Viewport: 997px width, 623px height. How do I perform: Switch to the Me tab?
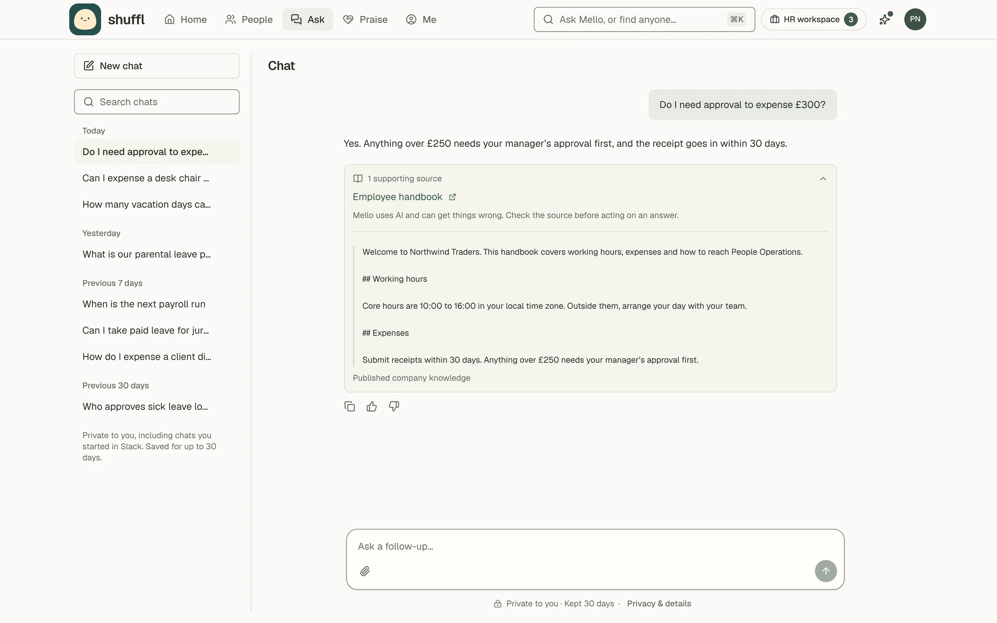(x=421, y=19)
